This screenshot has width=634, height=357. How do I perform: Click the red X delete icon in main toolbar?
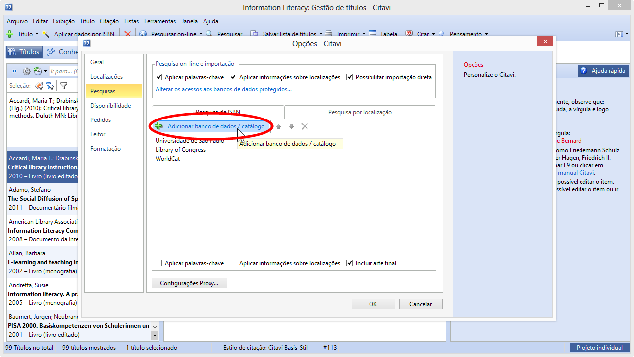[127, 34]
